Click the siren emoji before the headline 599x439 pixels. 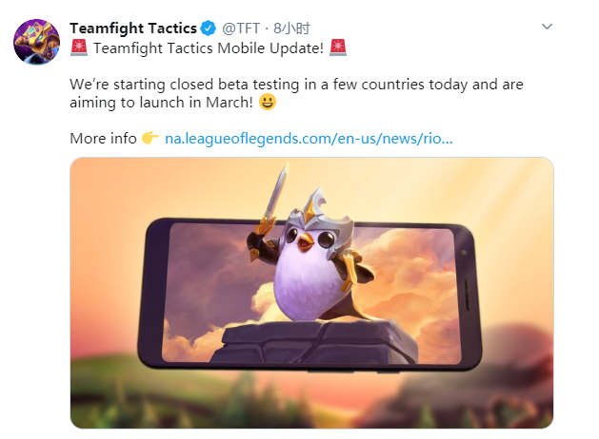pyautogui.click(x=79, y=48)
